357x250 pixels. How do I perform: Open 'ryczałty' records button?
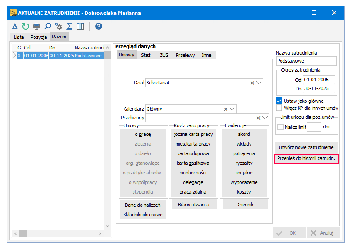[x=244, y=163]
